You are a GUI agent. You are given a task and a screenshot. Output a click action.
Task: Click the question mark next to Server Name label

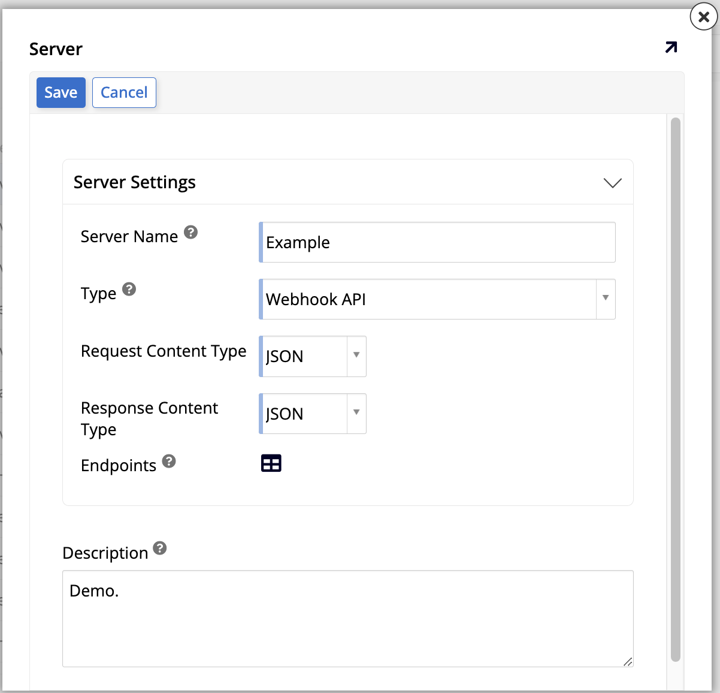(190, 233)
